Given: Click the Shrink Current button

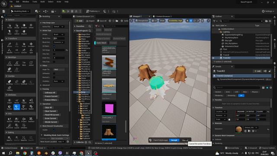Looking at the screenshot, I should [x=51, y=122].
